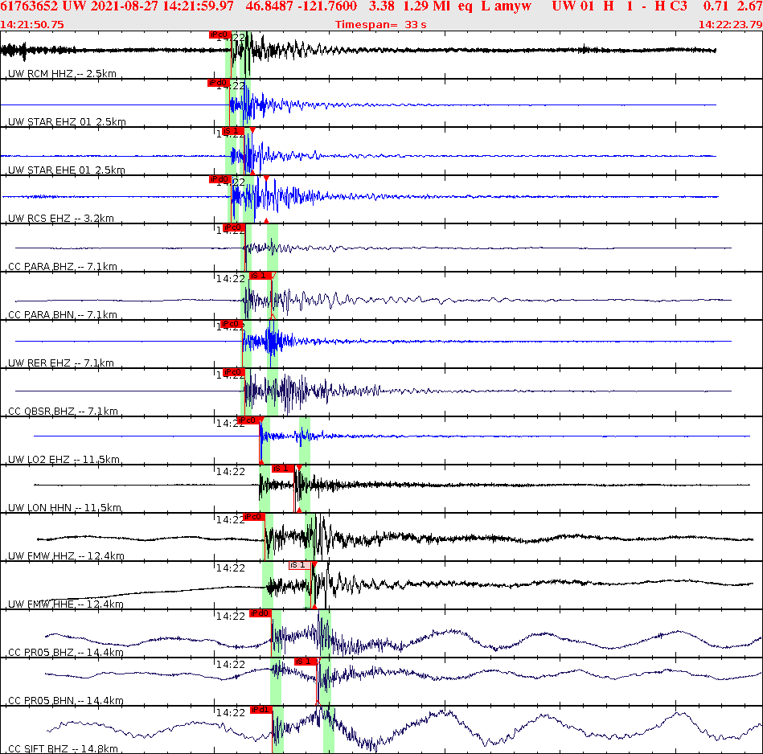763x754 pixels.
Task: Click the iPd0 pick flag on STAR EHZ trace
Action: (x=217, y=83)
